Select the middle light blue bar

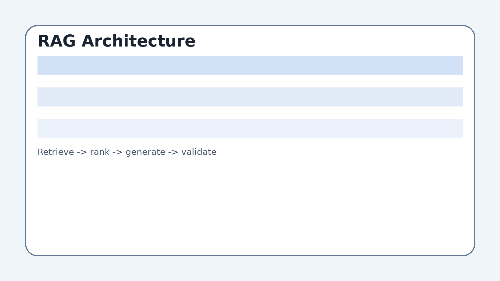coord(250,97)
